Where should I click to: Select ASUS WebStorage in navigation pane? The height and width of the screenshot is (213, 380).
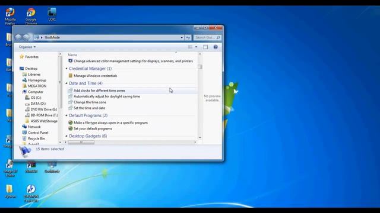[44, 121]
